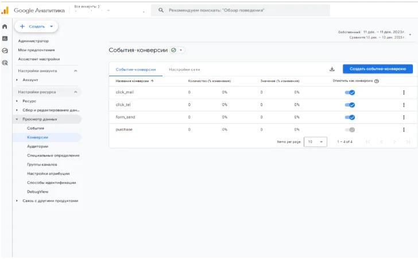Screen dimensions: 418x259
Task: Expand the Ресурс tree item
Action: pos(17,101)
